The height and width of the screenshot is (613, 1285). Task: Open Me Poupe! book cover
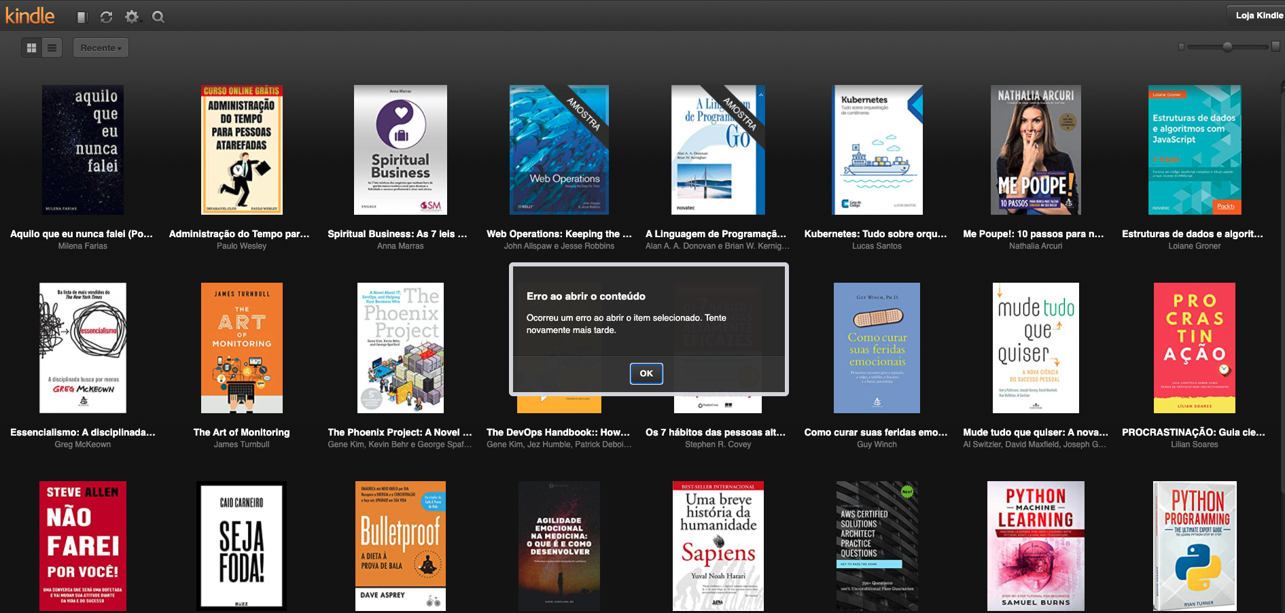(1036, 150)
